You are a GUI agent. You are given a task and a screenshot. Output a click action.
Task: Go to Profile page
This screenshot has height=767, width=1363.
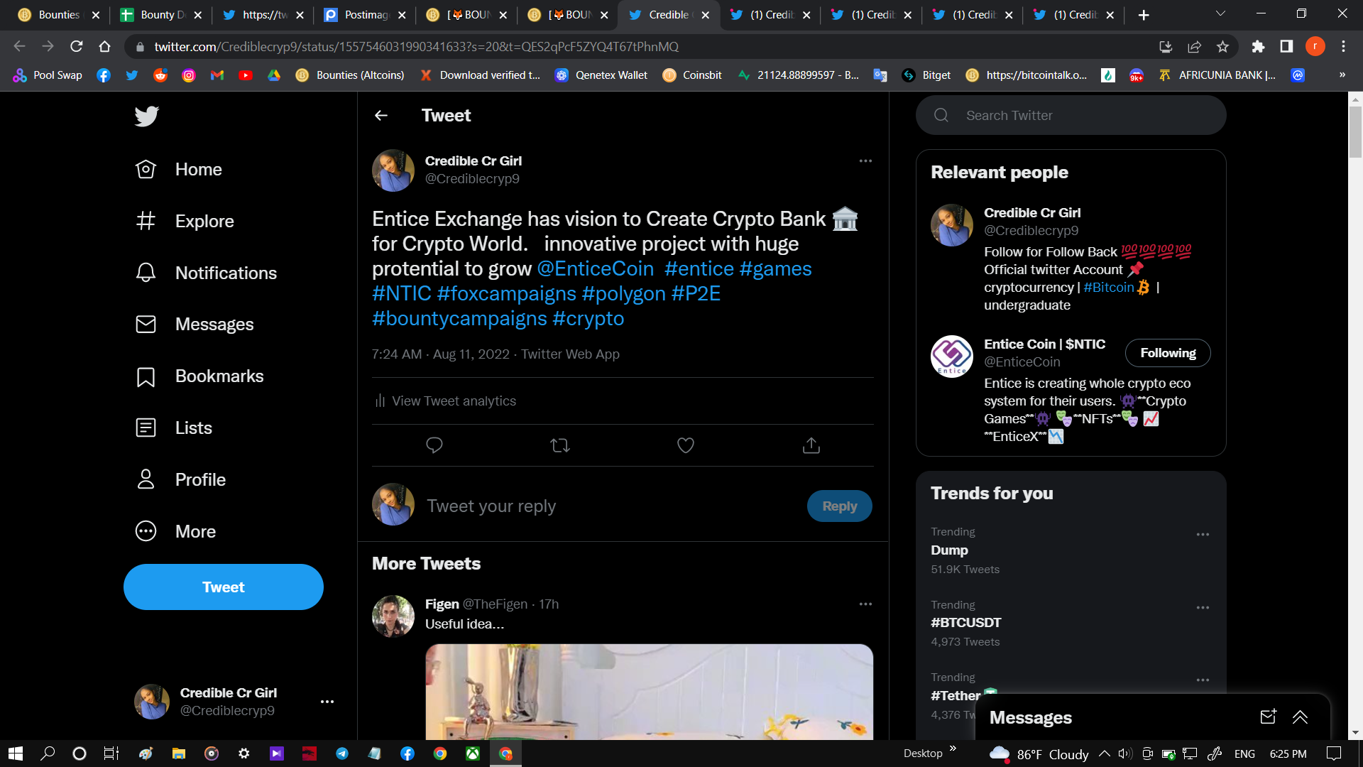180,479
